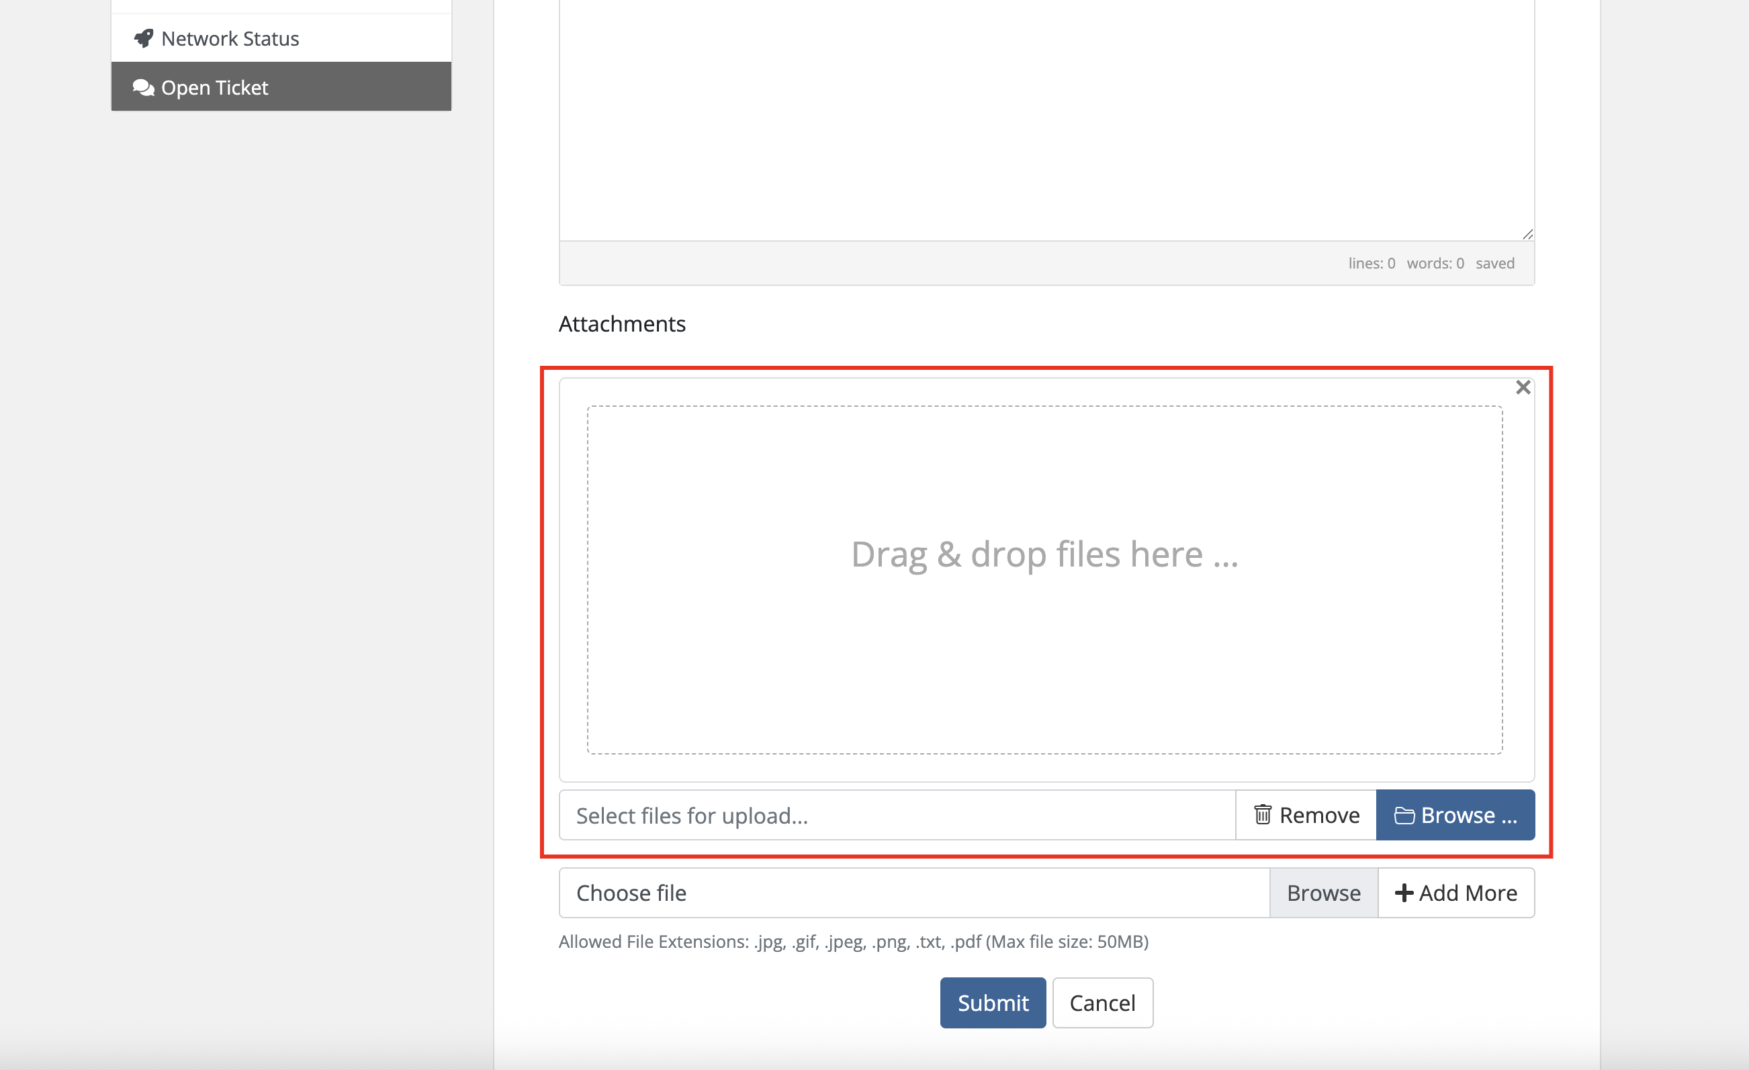Open Network Status sidebar item
This screenshot has height=1070, width=1749.
click(x=230, y=38)
